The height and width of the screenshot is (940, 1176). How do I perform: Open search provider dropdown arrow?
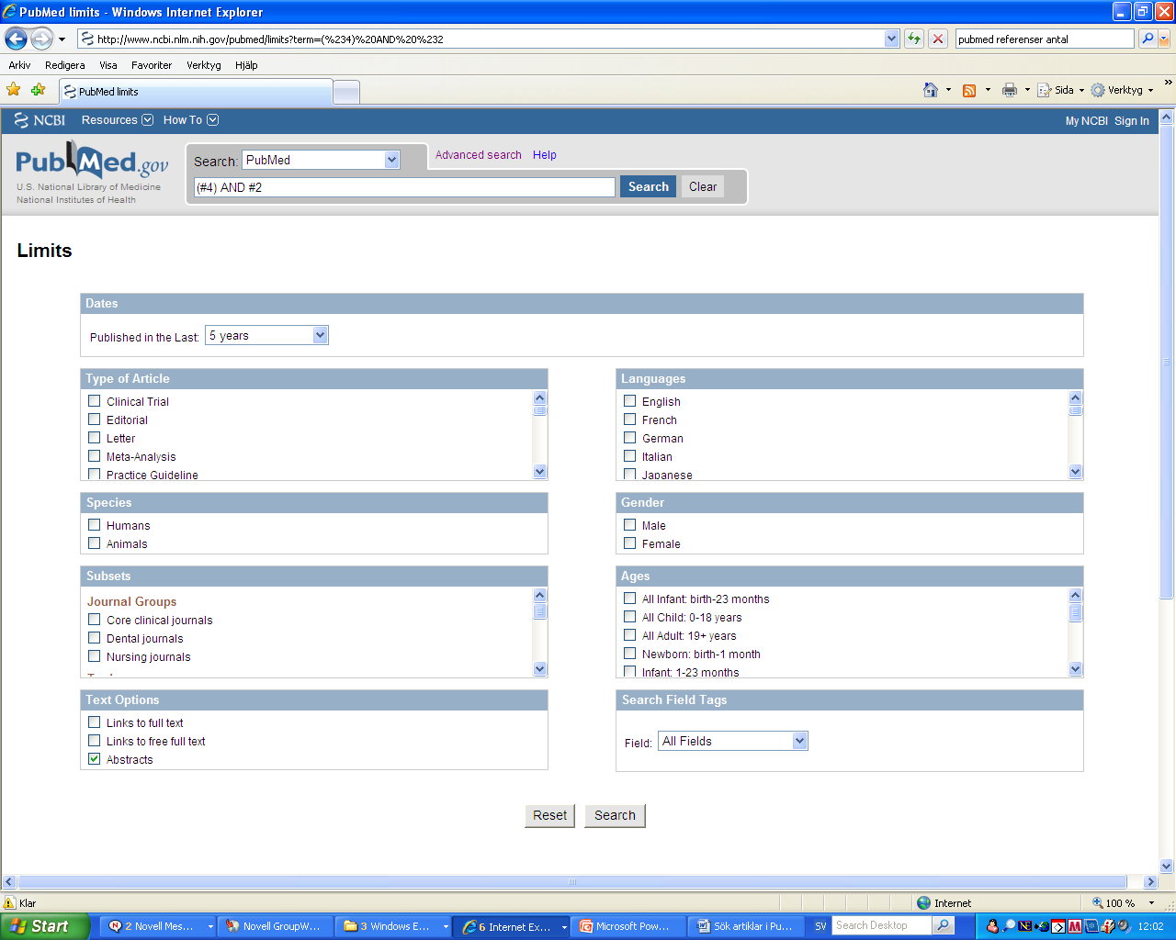[x=1164, y=39]
